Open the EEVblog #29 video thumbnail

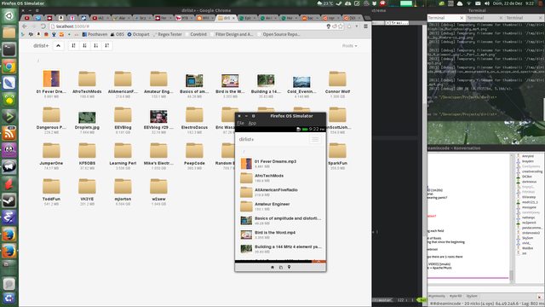tap(158, 118)
